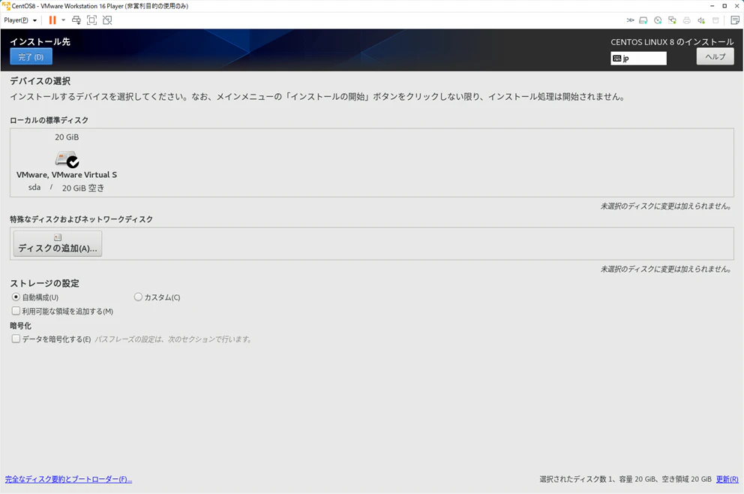
Task: Click the 20 GiB 空き free space text
Action: tap(83, 188)
